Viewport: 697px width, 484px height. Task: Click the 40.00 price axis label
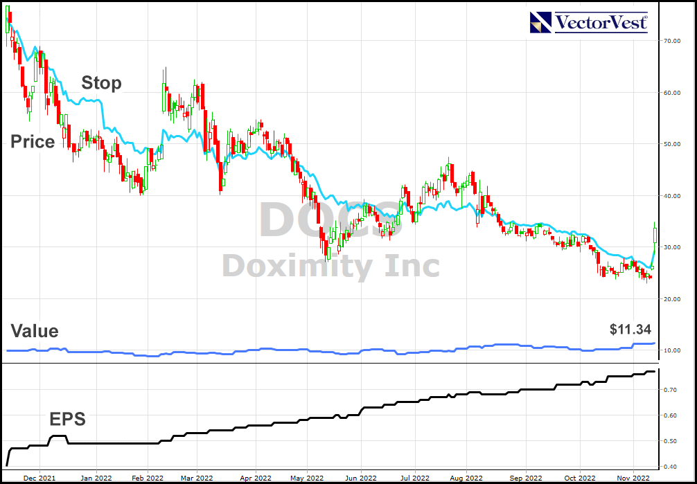tap(672, 196)
